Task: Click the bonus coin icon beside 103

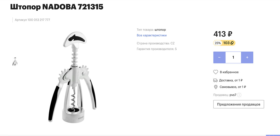Action: [232, 43]
